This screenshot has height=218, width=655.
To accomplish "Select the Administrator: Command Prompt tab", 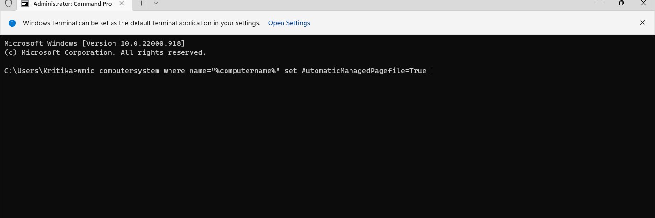I will coord(72,4).
